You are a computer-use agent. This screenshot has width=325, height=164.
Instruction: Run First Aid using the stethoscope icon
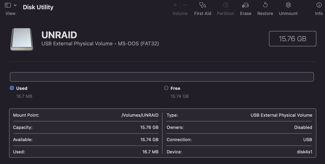point(203,5)
